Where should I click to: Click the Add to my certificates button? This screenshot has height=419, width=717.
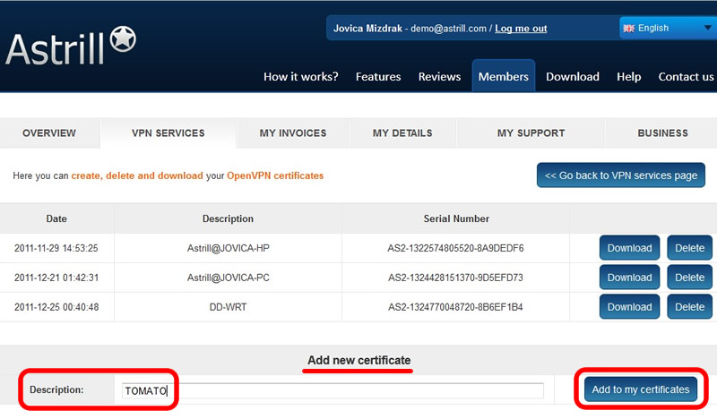tap(641, 389)
